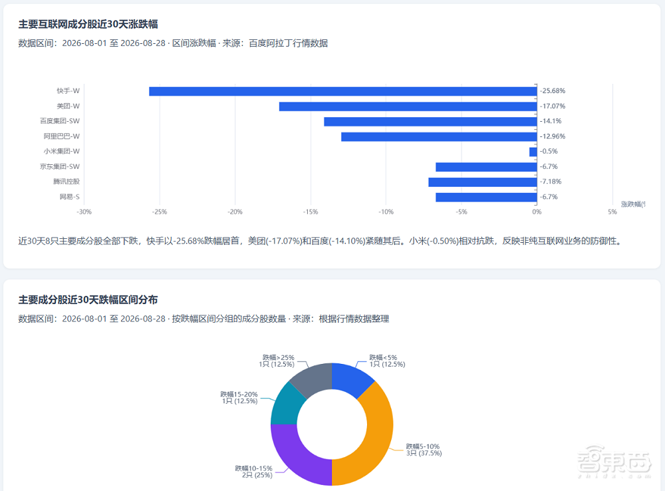Click the 腾讯控股 axis label

[x=66, y=181]
